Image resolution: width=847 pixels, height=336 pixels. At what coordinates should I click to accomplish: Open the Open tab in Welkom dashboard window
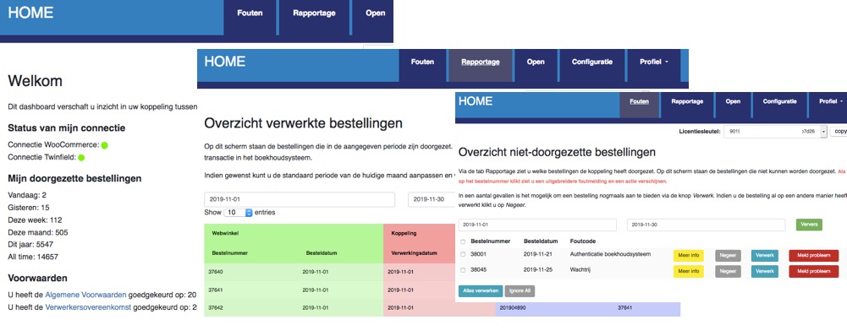tap(375, 13)
